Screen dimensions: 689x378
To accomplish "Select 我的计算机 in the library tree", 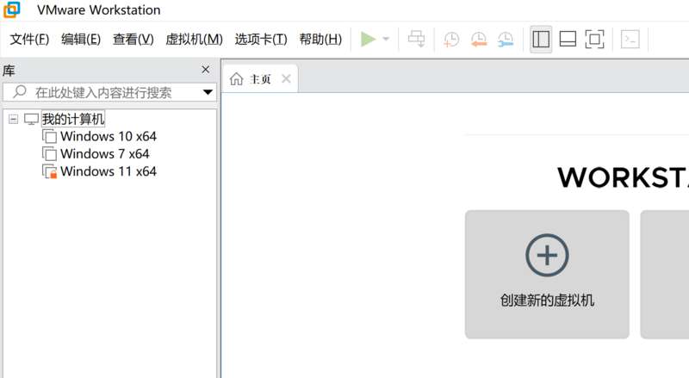I will point(73,119).
